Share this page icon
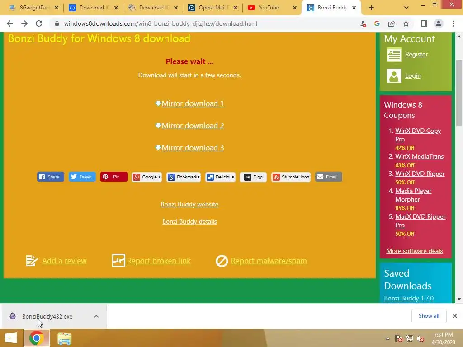The image size is (463, 347). tap(392, 23)
